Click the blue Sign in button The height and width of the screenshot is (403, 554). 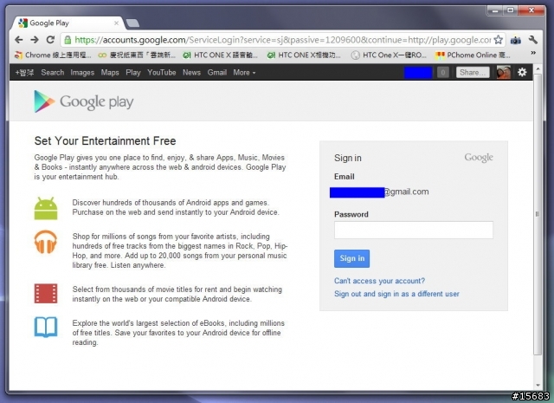352,258
